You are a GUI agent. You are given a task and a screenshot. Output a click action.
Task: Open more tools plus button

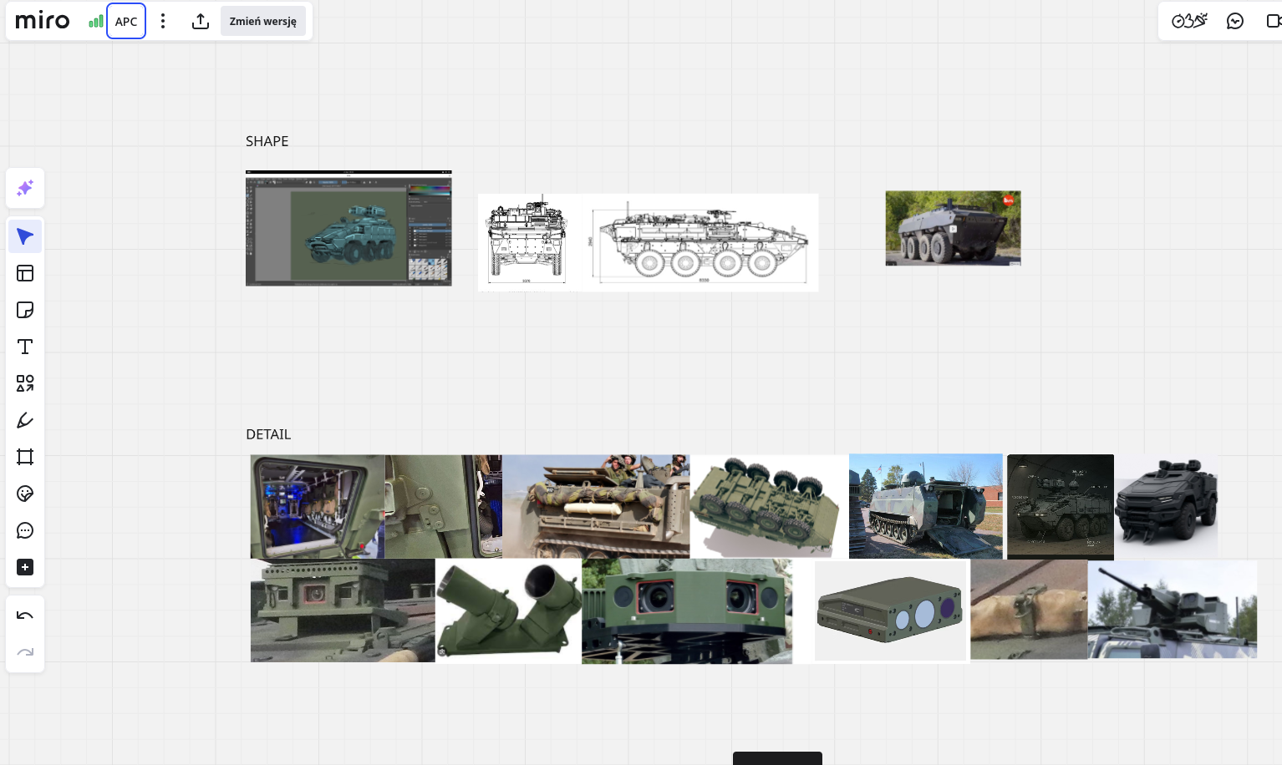pyautogui.click(x=25, y=567)
